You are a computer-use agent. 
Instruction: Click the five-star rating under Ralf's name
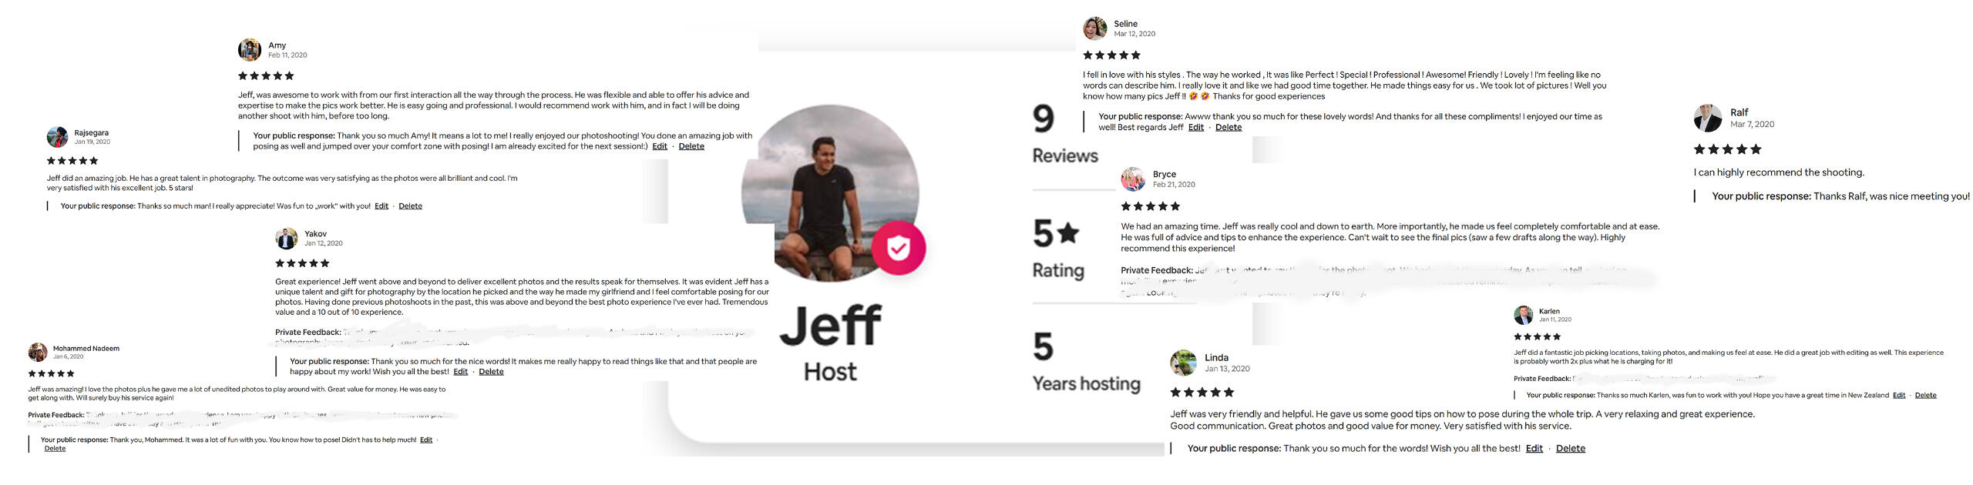click(x=1728, y=149)
